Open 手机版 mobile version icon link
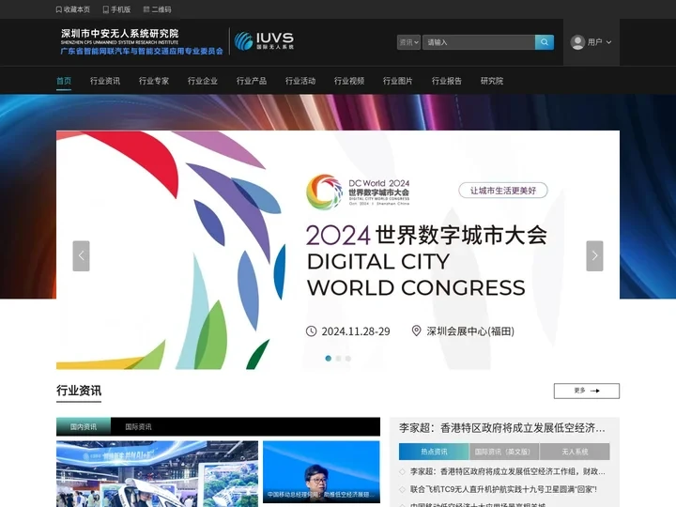The width and height of the screenshot is (676, 507). pyautogui.click(x=106, y=9)
